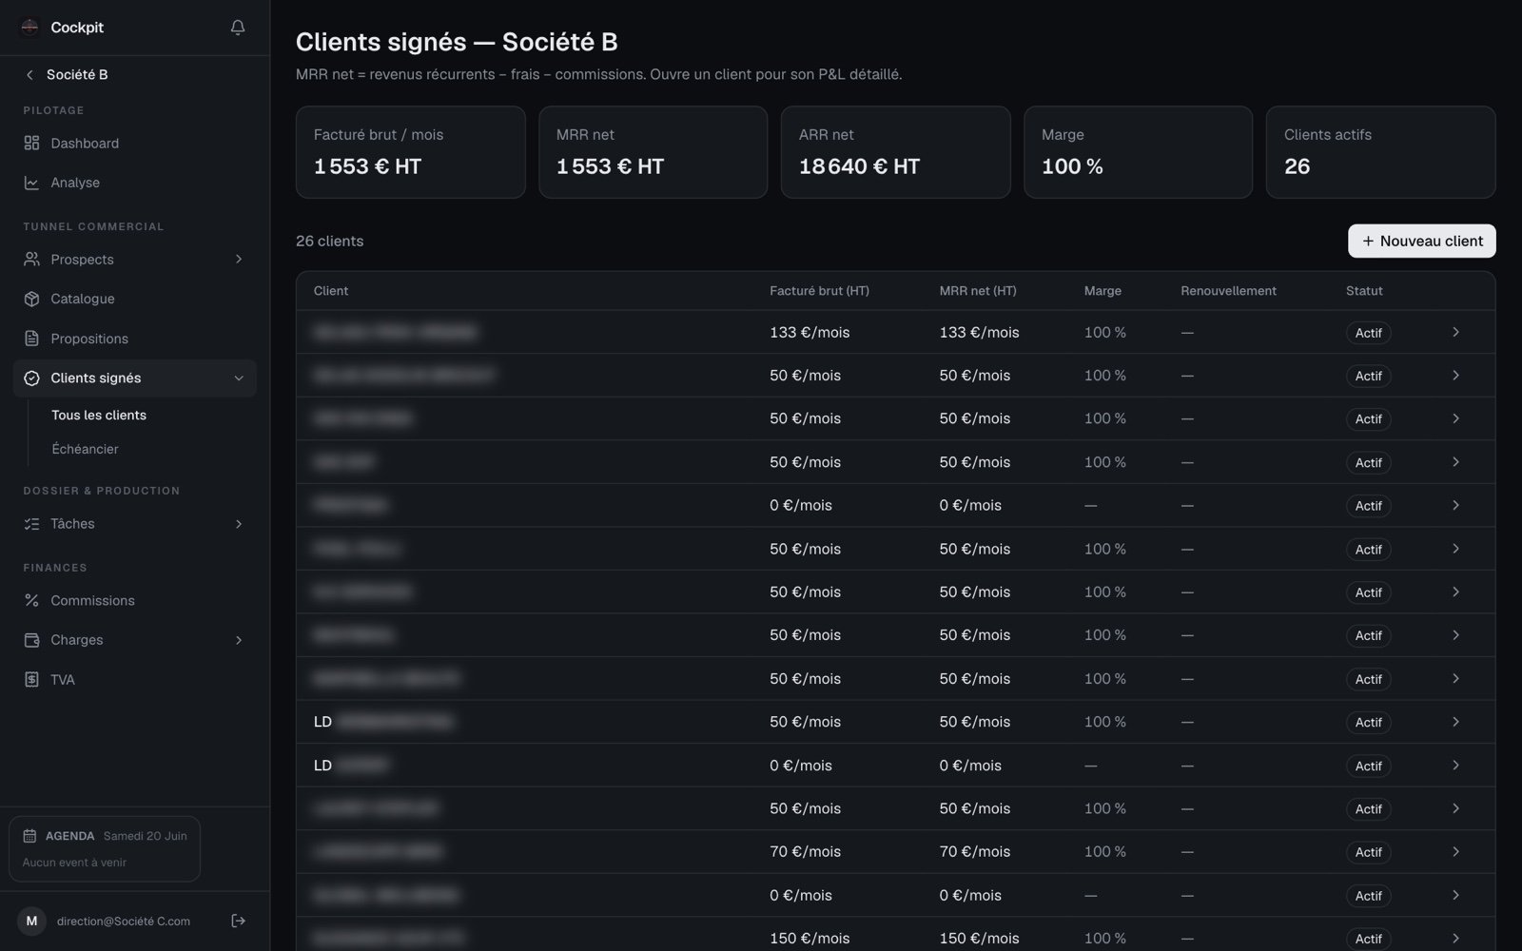
Task: Open Catalogue via its box icon
Action: pyautogui.click(x=31, y=299)
